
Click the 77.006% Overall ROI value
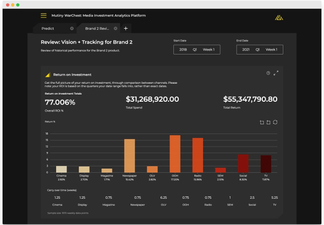(60, 102)
